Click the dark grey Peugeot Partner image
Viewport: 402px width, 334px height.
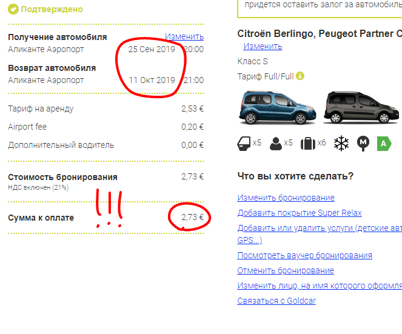coord(361,107)
